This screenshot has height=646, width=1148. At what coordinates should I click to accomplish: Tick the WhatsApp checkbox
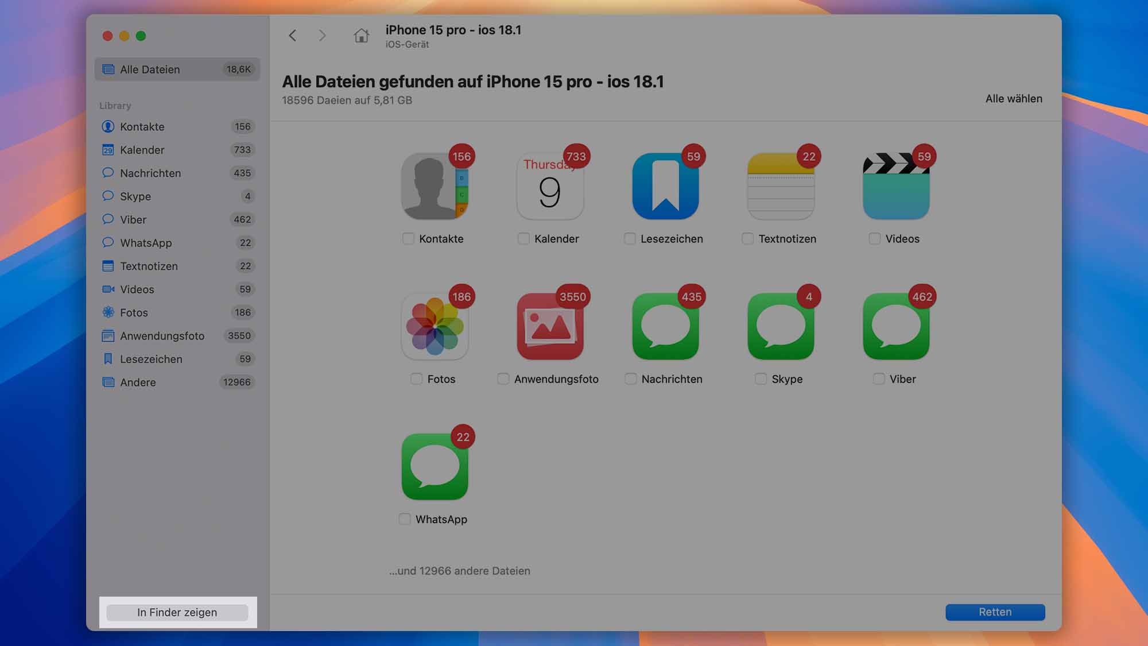(x=405, y=519)
